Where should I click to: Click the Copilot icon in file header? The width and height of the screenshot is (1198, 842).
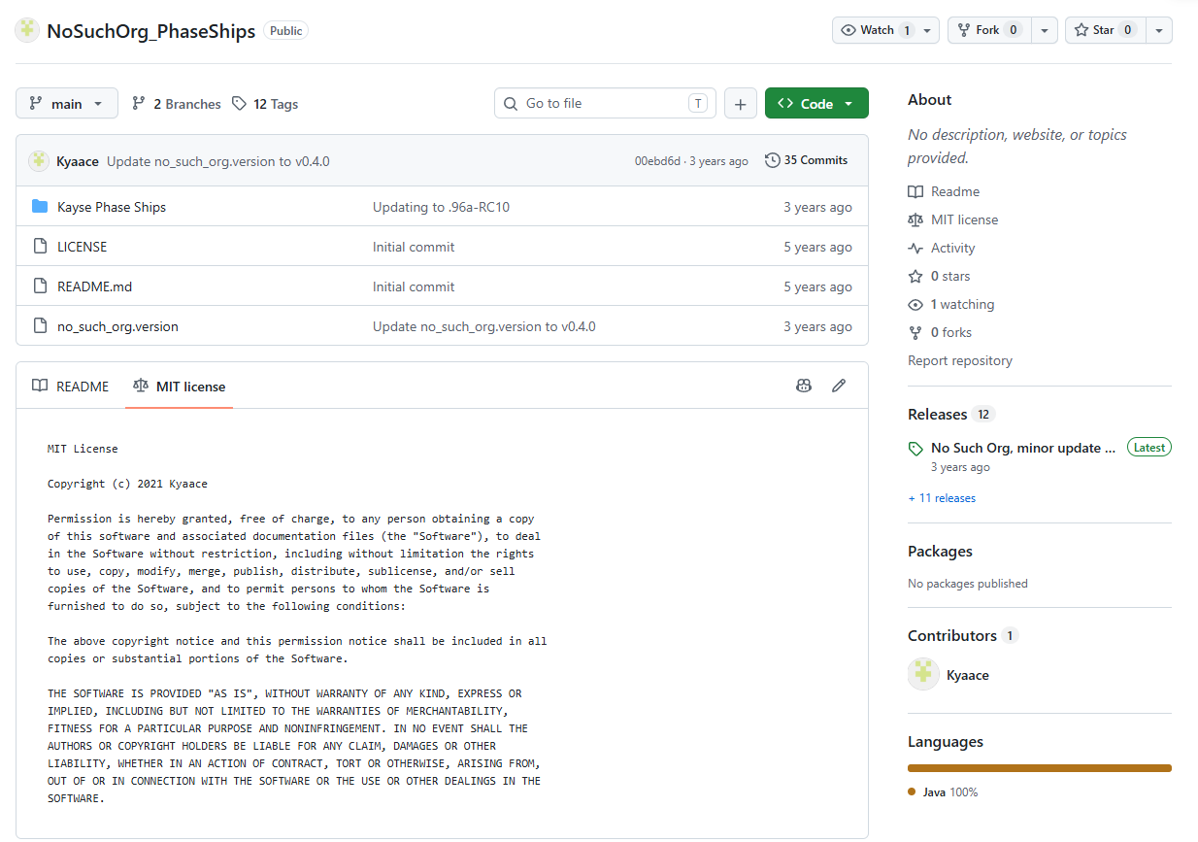click(x=804, y=386)
